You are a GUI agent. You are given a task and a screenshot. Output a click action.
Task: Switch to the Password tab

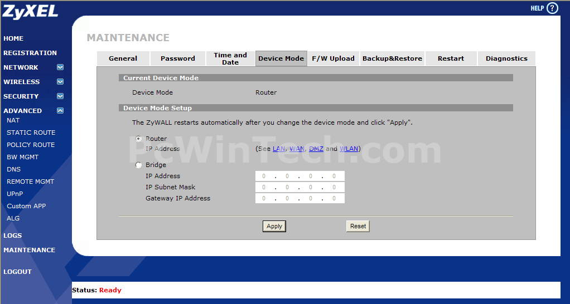pyautogui.click(x=178, y=58)
